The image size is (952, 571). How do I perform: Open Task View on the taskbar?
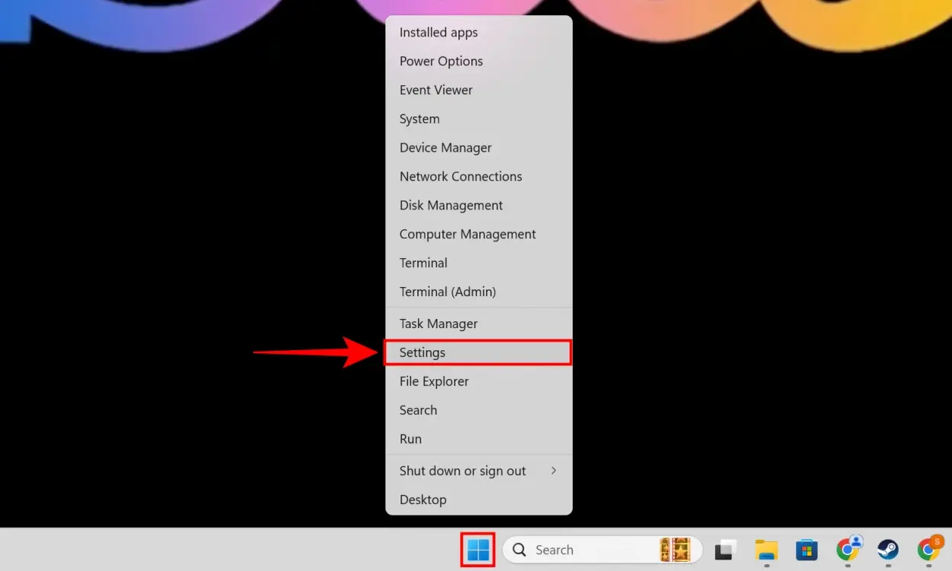724,549
